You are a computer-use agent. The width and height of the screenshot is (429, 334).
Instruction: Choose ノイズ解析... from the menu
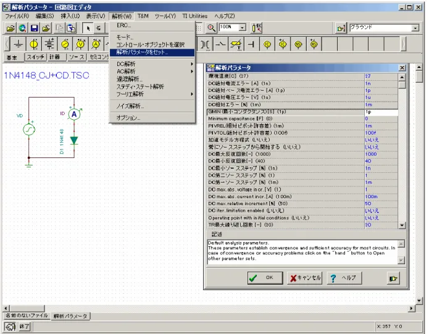pos(152,106)
